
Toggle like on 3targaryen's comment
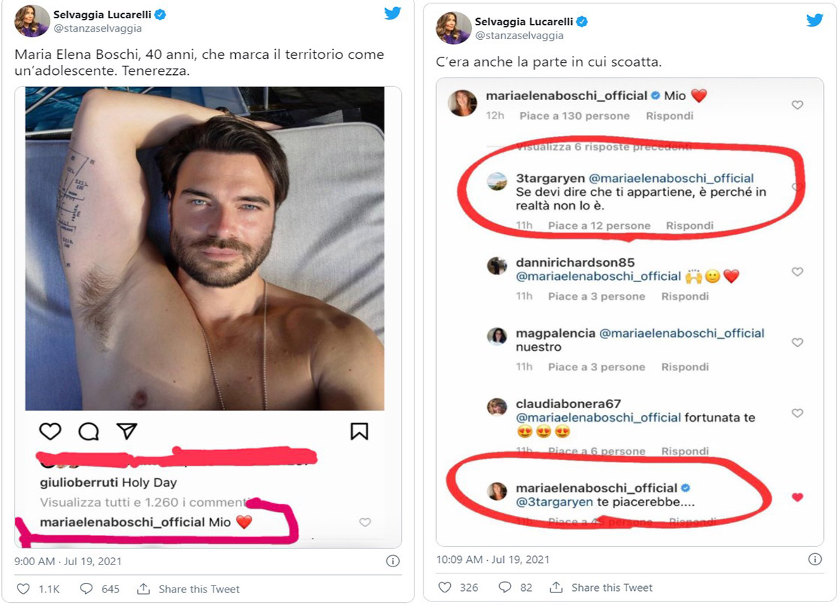pos(797,188)
